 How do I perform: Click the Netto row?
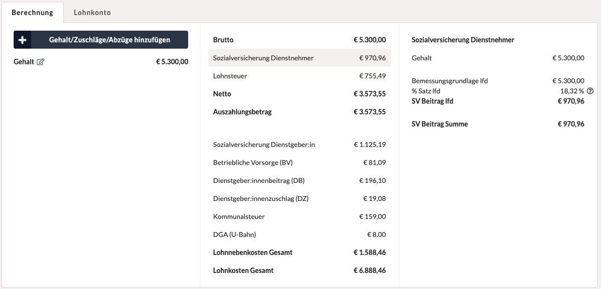299,94
